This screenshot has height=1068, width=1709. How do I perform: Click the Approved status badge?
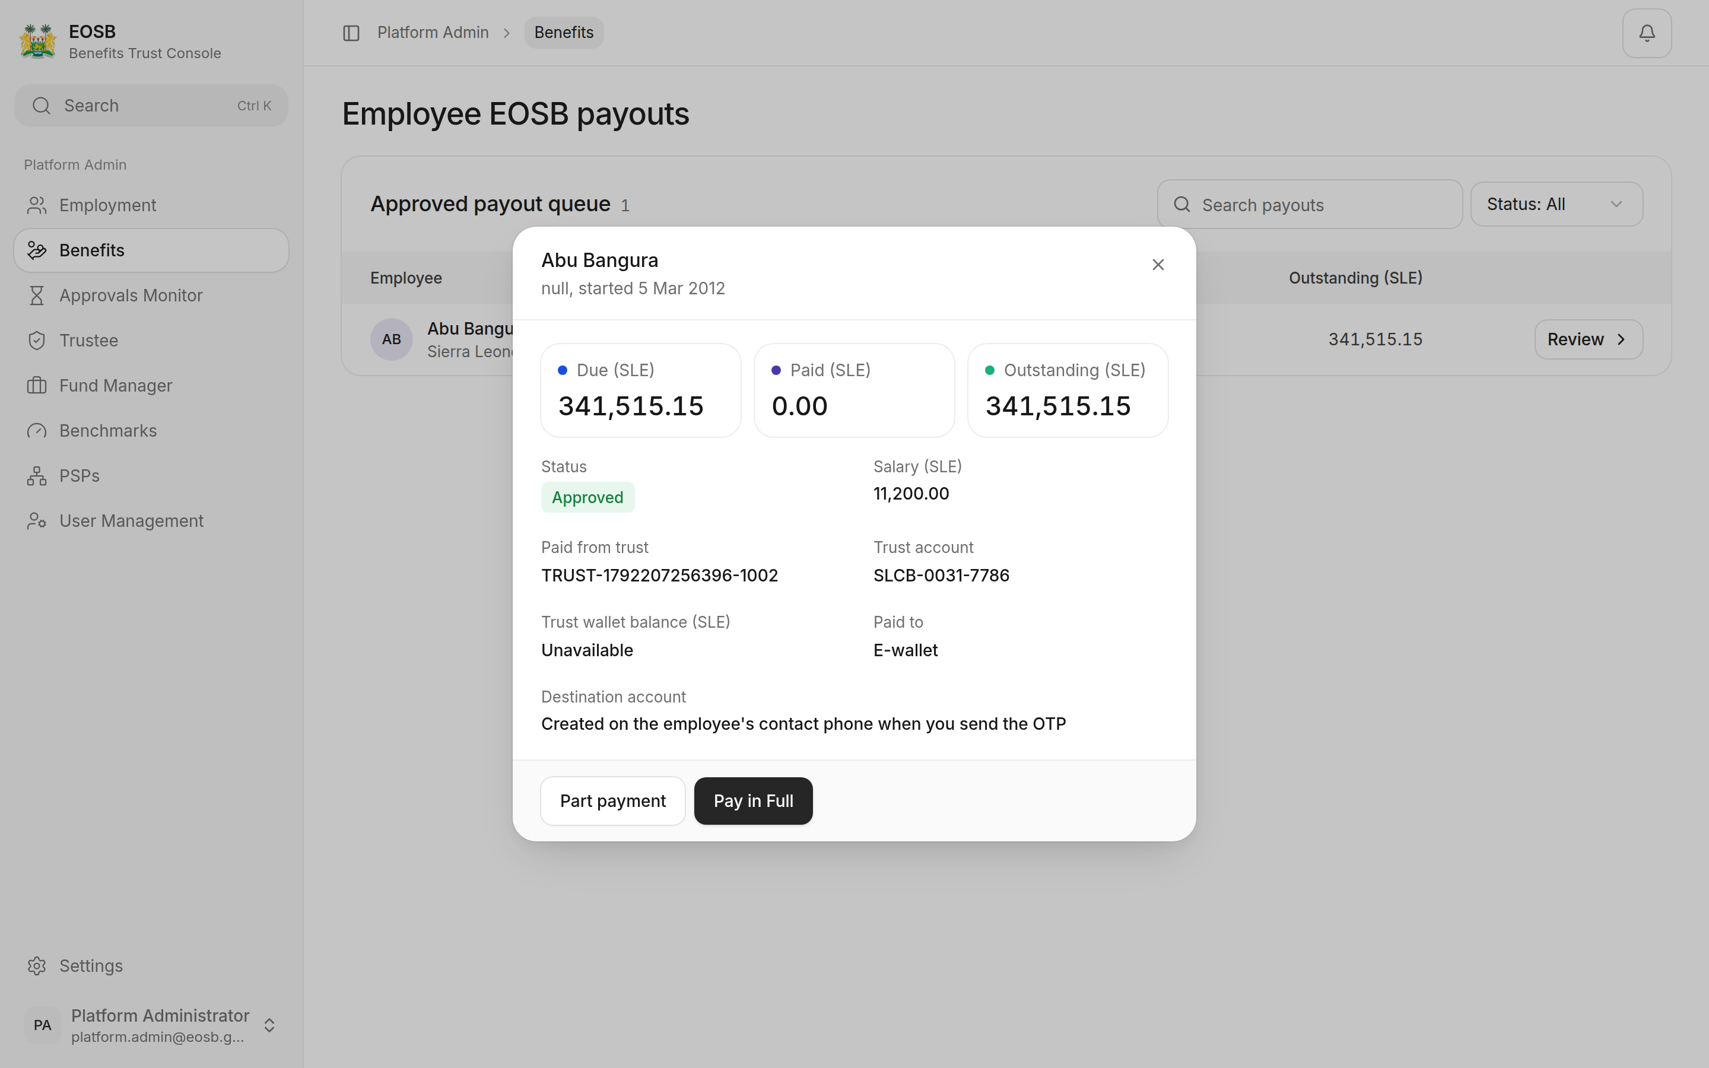point(587,497)
